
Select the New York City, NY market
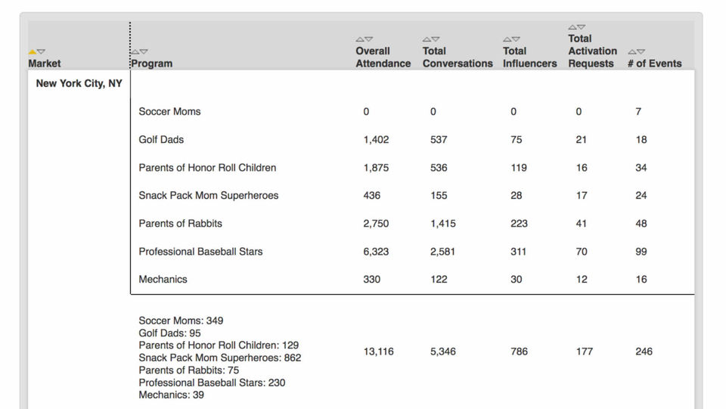[79, 84]
